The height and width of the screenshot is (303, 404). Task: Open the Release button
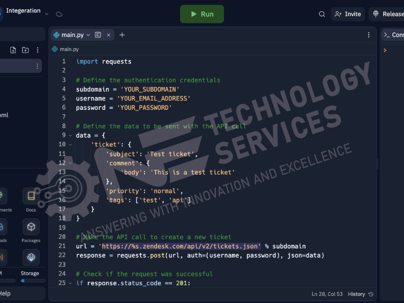[387, 14]
